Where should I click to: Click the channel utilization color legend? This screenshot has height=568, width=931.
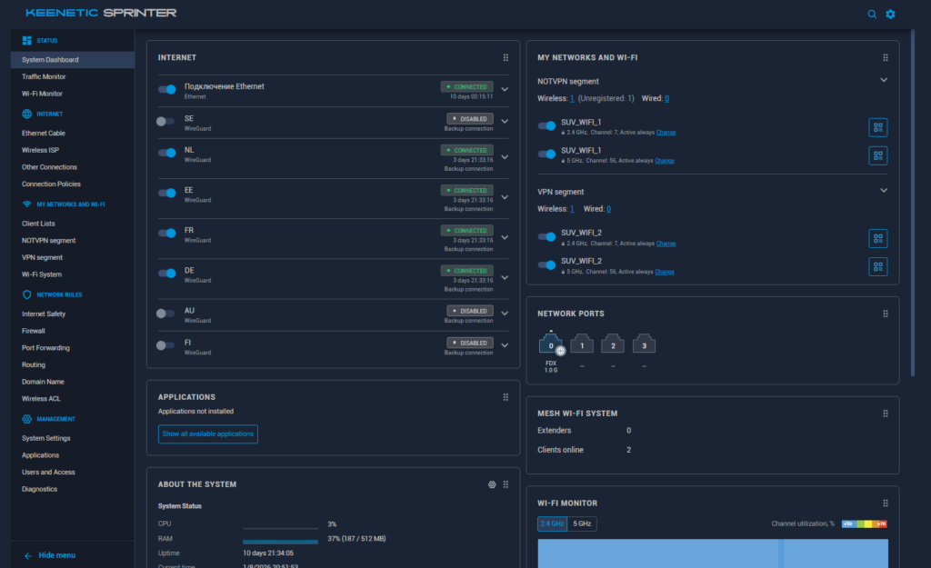coord(864,523)
